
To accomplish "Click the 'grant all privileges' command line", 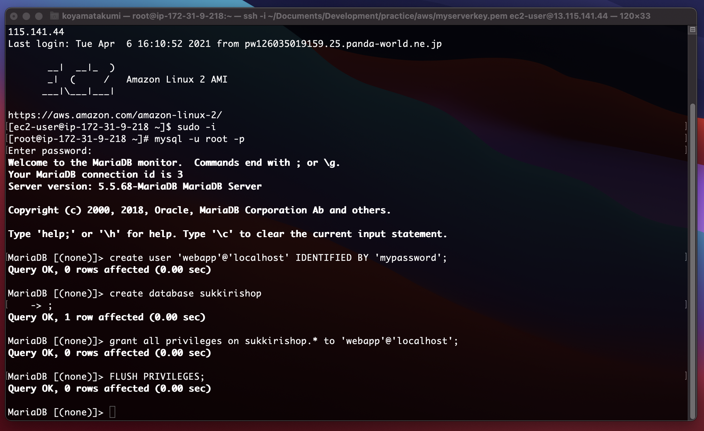I will coord(283,341).
